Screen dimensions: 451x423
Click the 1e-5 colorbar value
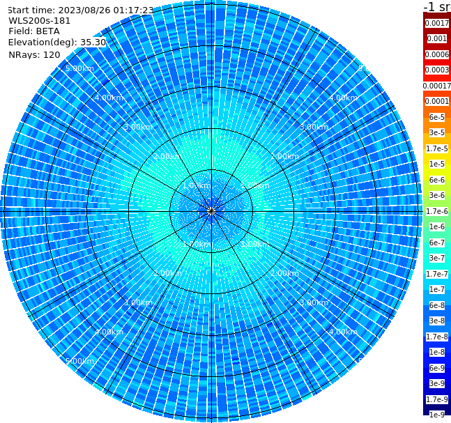437,164
